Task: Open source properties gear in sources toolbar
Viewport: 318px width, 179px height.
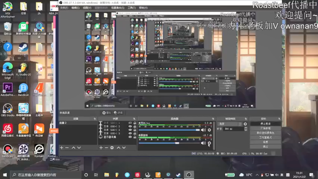Action: [x=112, y=148]
